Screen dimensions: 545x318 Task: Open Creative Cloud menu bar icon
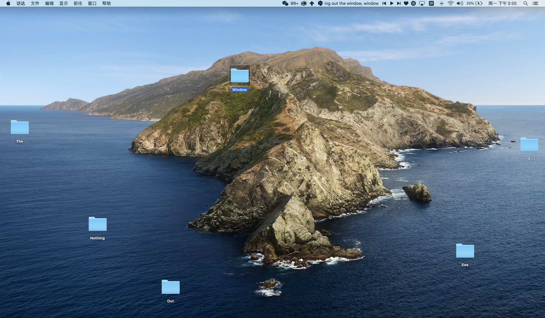click(x=304, y=3)
